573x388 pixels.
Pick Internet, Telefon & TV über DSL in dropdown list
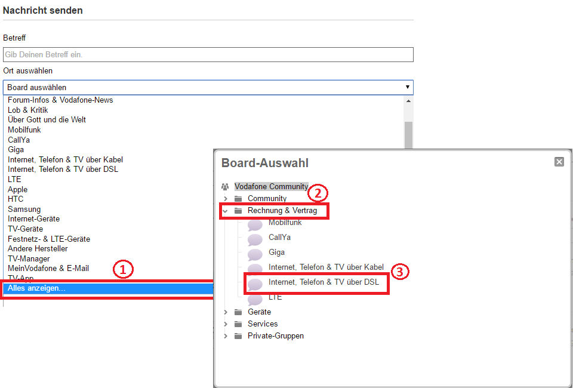pyautogui.click(x=63, y=169)
